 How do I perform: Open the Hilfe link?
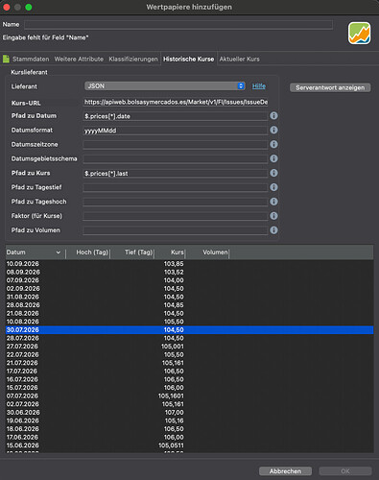tap(259, 86)
